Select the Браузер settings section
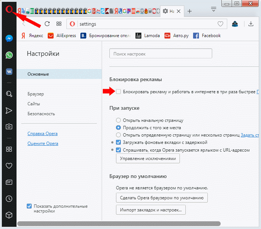 36,94
